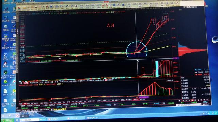Select the pencil drawing tool icon
This screenshot has height=122, width=218.
tap(67, 6)
